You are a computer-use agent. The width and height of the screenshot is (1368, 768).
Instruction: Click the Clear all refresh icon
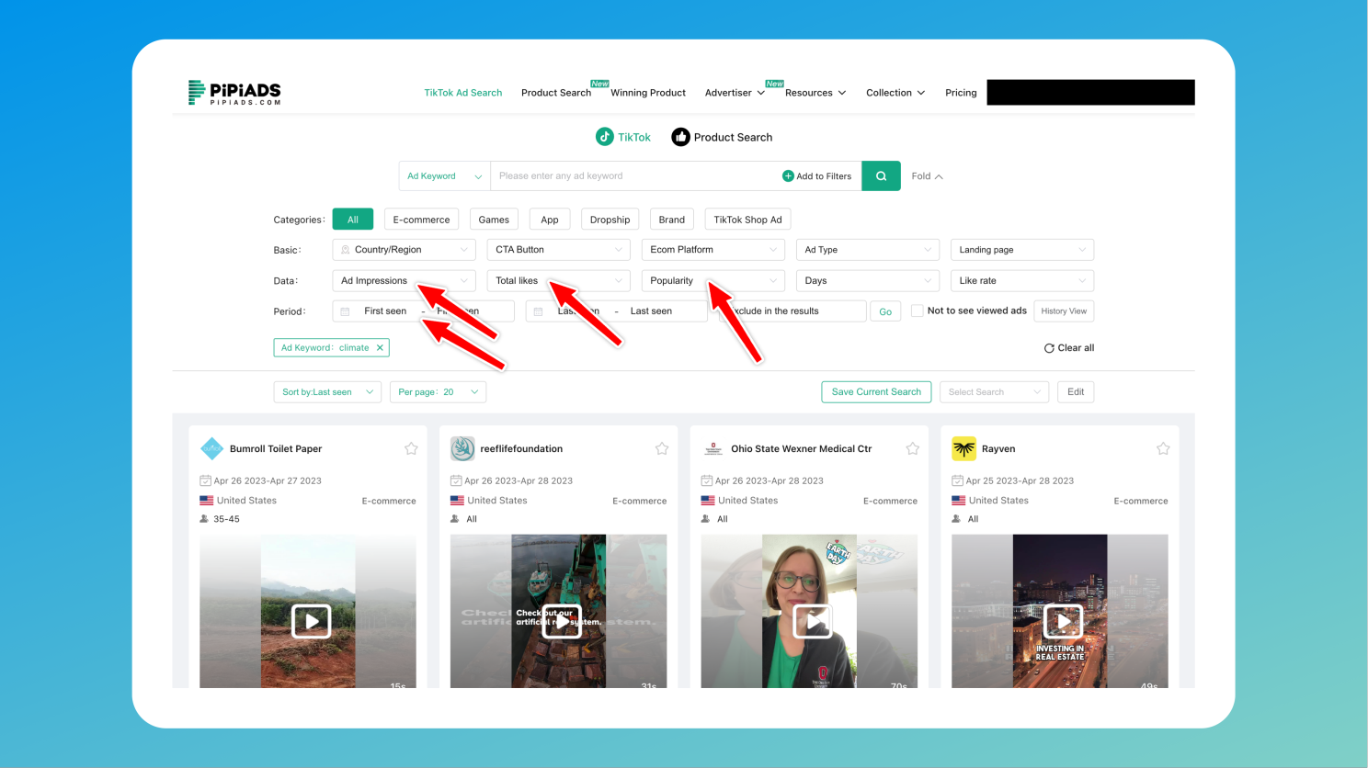(1049, 348)
